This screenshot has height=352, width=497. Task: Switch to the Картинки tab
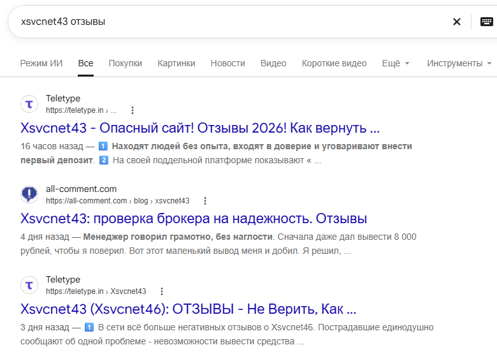(x=176, y=63)
